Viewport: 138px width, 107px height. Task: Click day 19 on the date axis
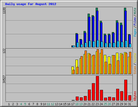tap(81, 104)
